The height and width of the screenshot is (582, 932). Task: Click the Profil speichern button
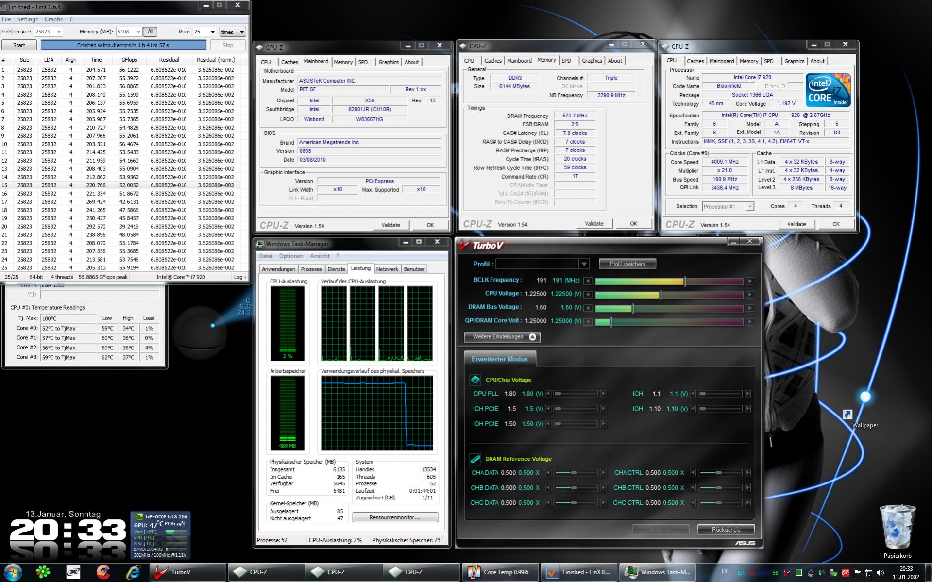point(627,264)
